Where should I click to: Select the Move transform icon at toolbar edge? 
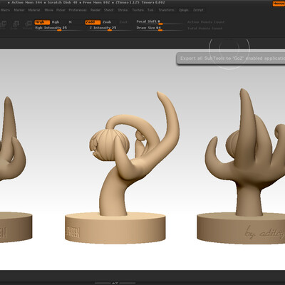click(x=3, y=24)
